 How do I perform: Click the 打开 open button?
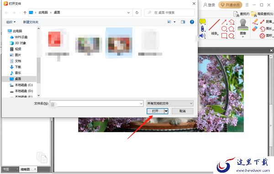pyautogui.click(x=155, y=111)
